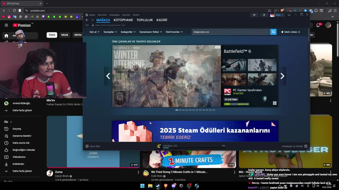
Task: Open YouTube account avatar menu
Action: 328,25
